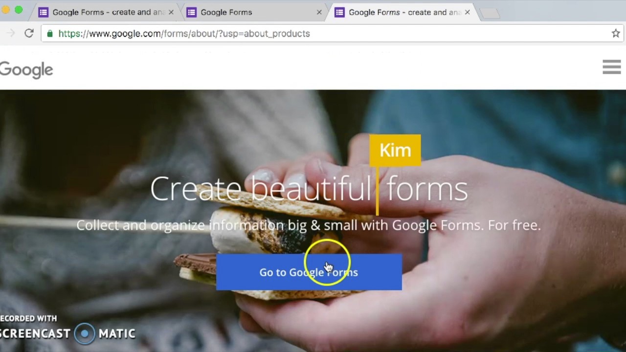Viewport: 626px width, 352px height.
Task: Click the subtitle about collecting information
Action: (308, 225)
